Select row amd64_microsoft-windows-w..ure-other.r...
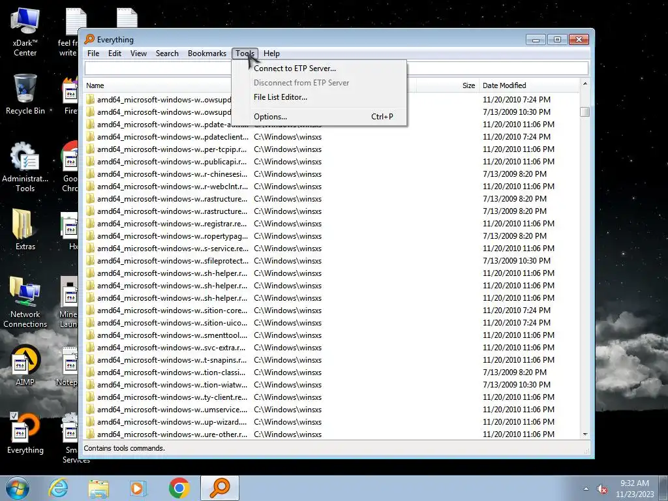The height and width of the screenshot is (501, 668). (x=332, y=434)
